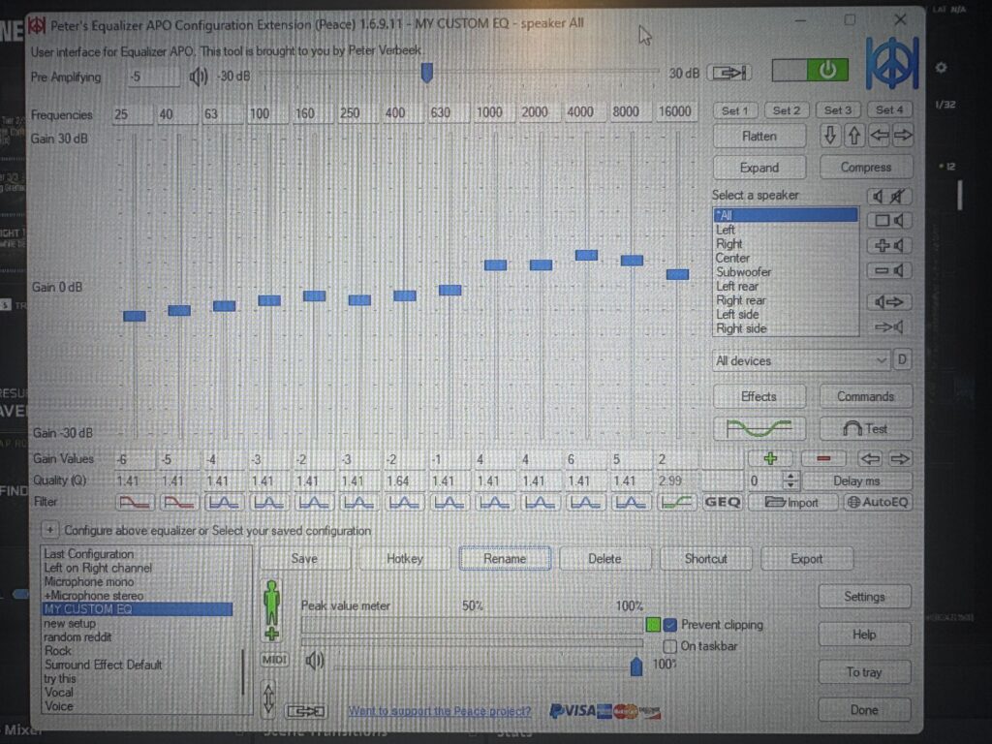Enable the On taskbar checkbox
The width and height of the screenshot is (992, 744).
click(x=669, y=646)
